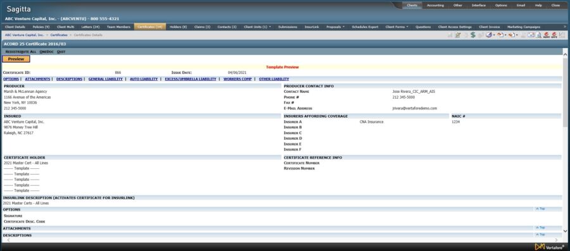Open the InsurLink tab
The width and height of the screenshot is (570, 251).
pyautogui.click(x=312, y=27)
